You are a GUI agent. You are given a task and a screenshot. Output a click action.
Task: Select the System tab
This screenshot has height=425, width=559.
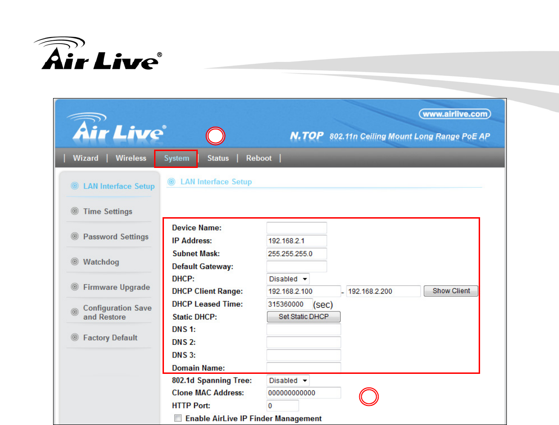pyautogui.click(x=177, y=159)
